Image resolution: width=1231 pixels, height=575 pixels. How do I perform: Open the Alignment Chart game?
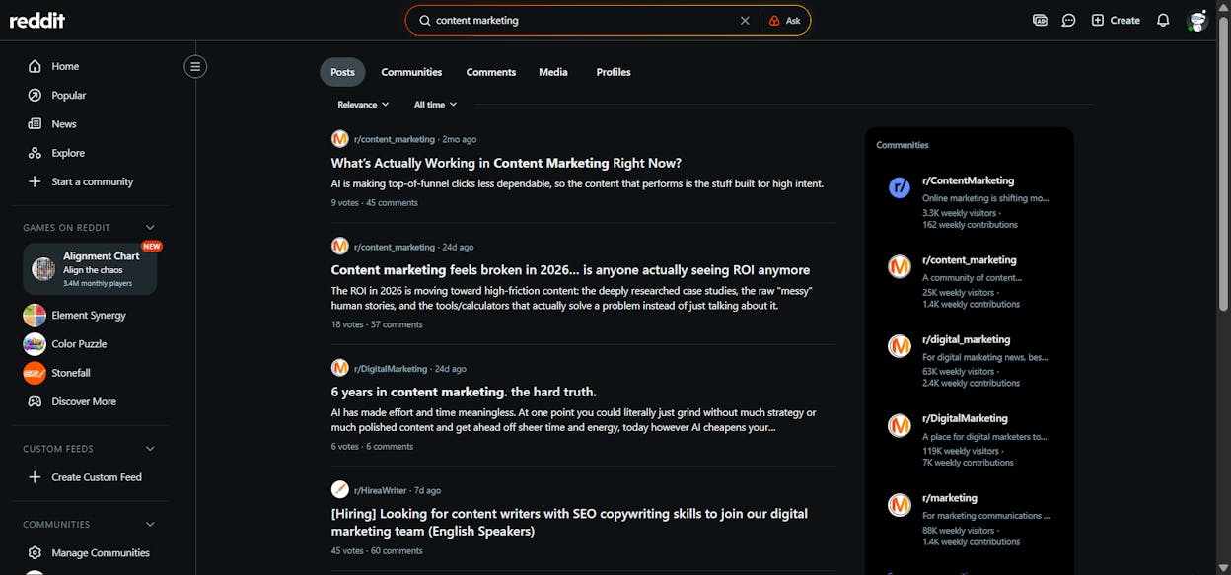coord(91,269)
